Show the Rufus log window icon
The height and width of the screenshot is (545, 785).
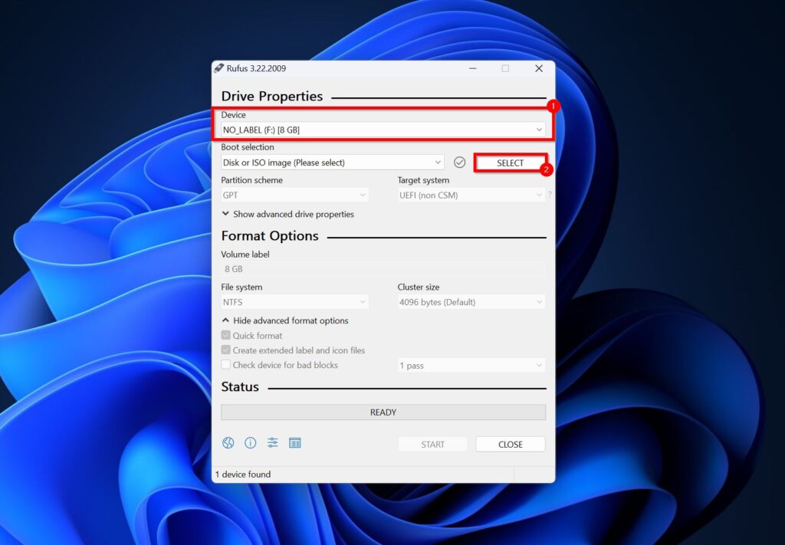295,443
